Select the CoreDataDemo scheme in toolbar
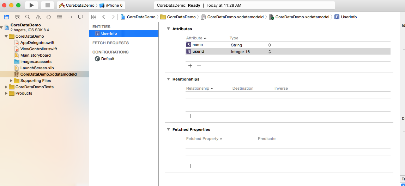Screen dimensions: 405x186 (77, 5)
